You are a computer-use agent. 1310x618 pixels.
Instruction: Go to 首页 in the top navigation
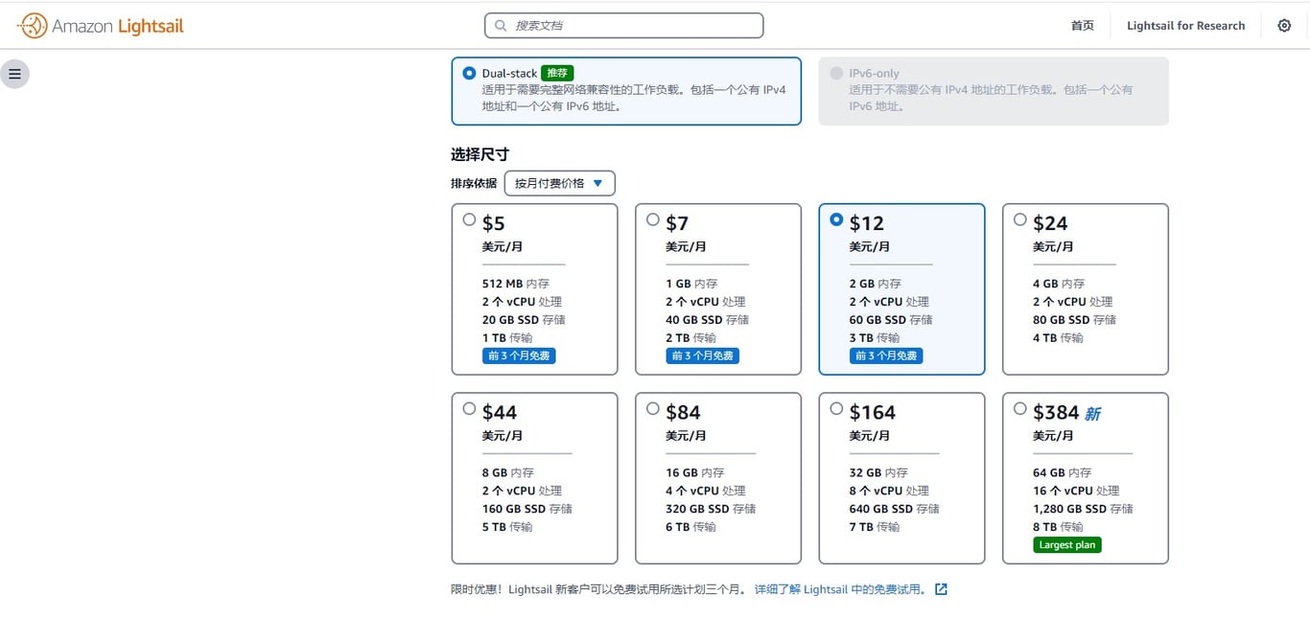[1083, 26]
